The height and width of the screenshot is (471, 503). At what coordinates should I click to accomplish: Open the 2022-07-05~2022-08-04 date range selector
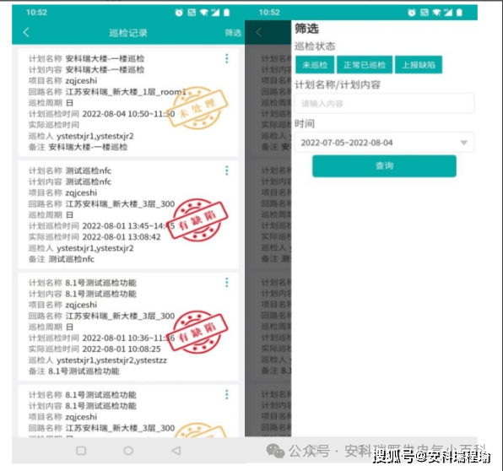point(384,143)
